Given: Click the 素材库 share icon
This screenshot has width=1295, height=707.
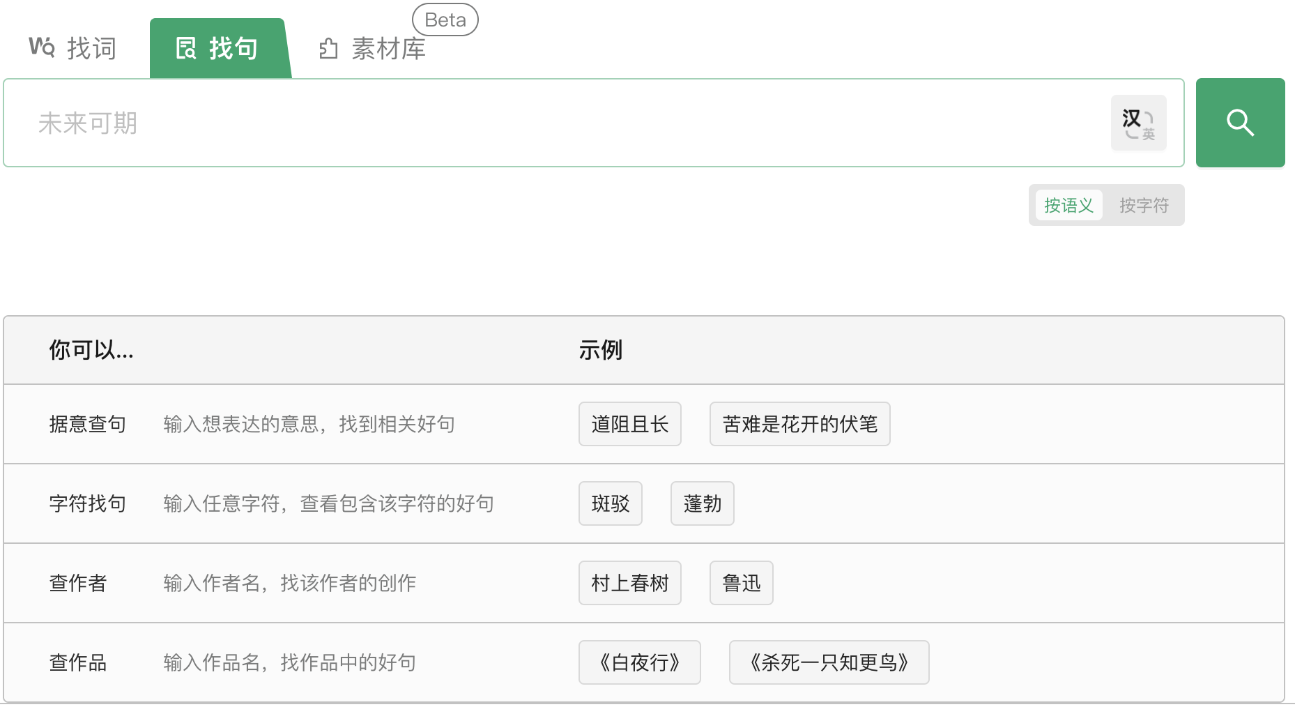Looking at the screenshot, I should pos(330,48).
